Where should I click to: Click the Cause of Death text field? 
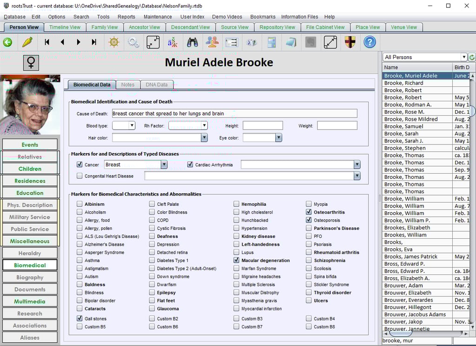[234, 113]
